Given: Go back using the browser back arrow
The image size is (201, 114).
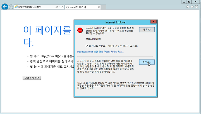Looking at the screenshot, I should tap(5, 7).
